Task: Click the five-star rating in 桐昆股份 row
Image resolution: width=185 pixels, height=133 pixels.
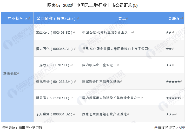Action: [173, 82]
